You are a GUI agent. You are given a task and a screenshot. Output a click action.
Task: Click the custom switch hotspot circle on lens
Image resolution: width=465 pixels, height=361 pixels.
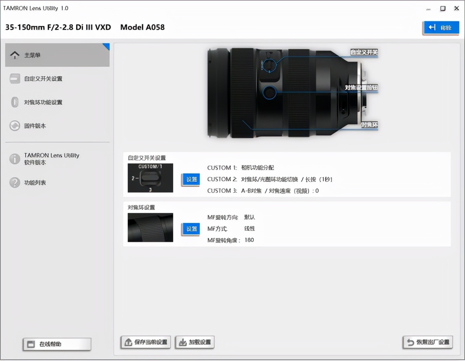[269, 65]
